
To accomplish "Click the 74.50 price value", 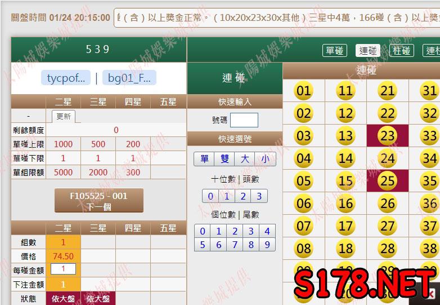I will click(x=63, y=256).
